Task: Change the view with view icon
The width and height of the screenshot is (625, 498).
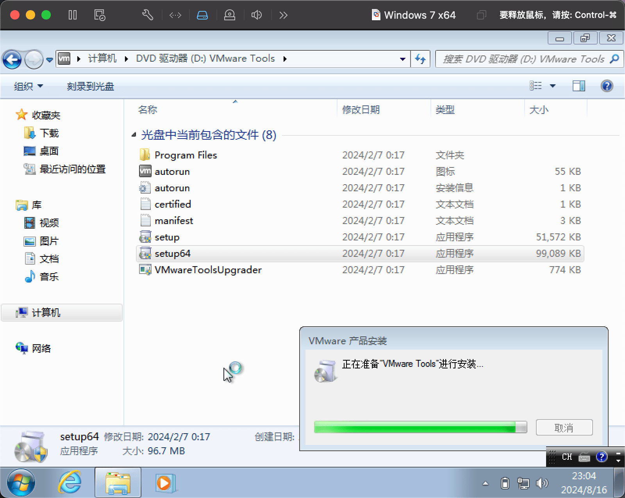Action: pos(536,86)
